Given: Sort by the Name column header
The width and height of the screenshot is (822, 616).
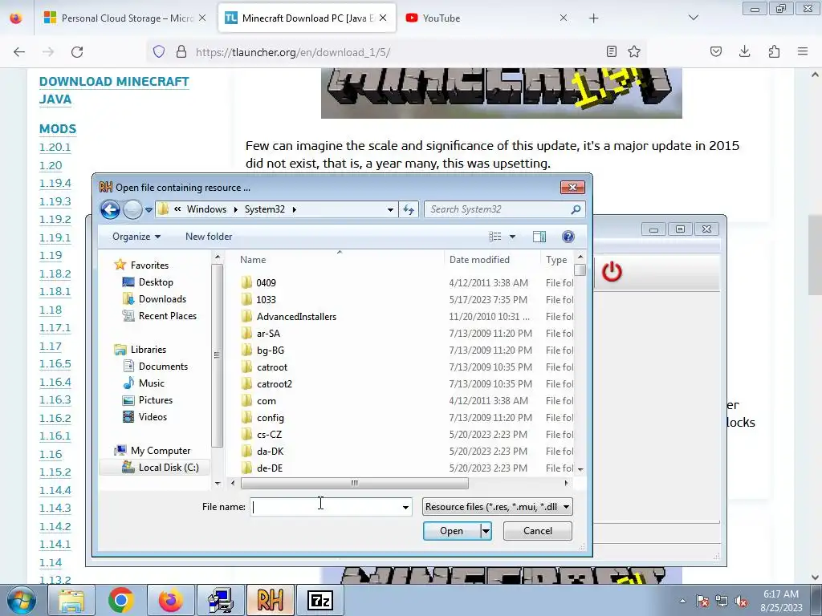Looking at the screenshot, I should coord(253,260).
